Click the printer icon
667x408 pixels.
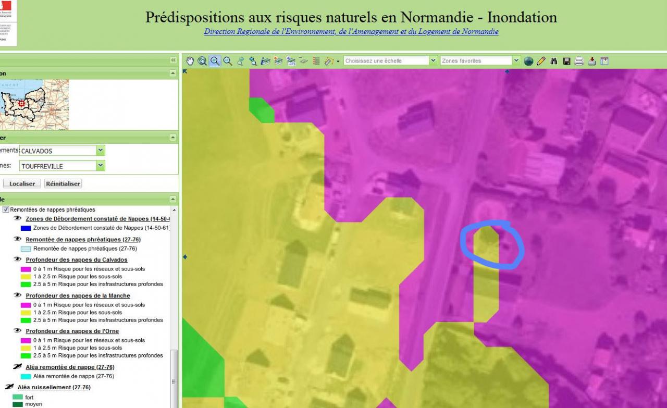point(579,61)
